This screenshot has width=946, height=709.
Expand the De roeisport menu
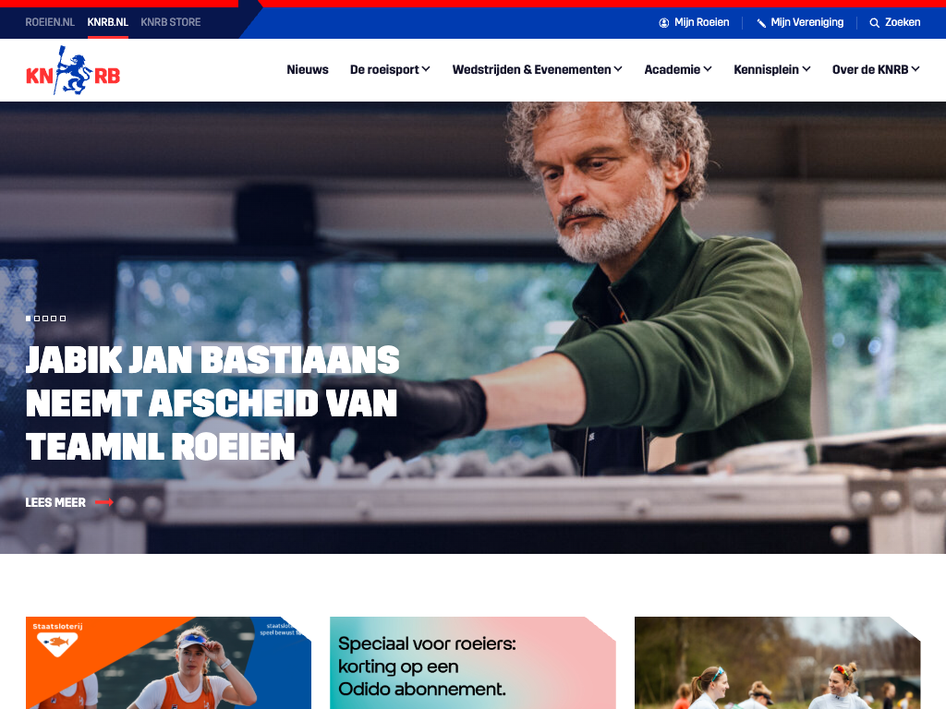click(x=390, y=70)
